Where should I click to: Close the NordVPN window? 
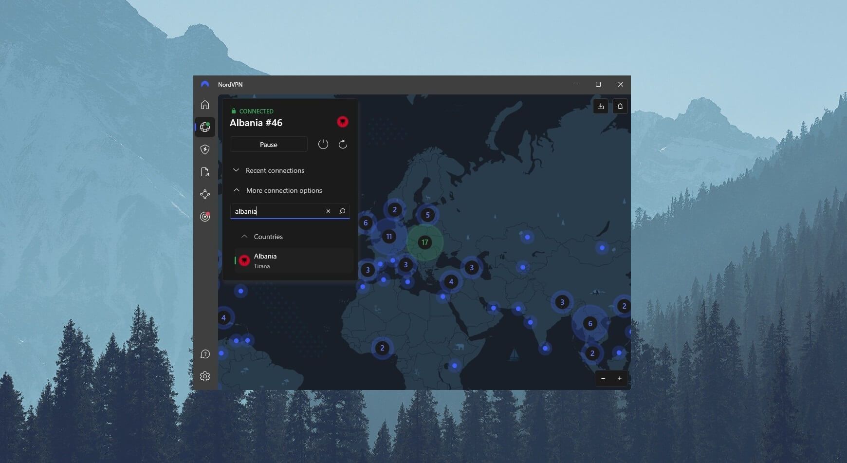click(x=621, y=84)
